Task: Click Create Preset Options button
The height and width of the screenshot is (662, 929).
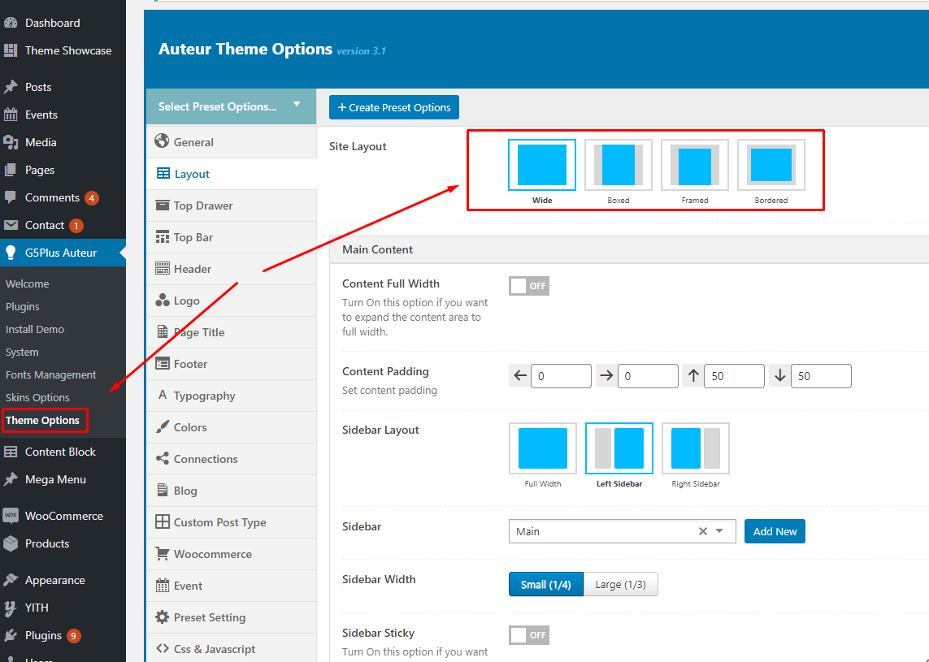Action: click(x=394, y=107)
